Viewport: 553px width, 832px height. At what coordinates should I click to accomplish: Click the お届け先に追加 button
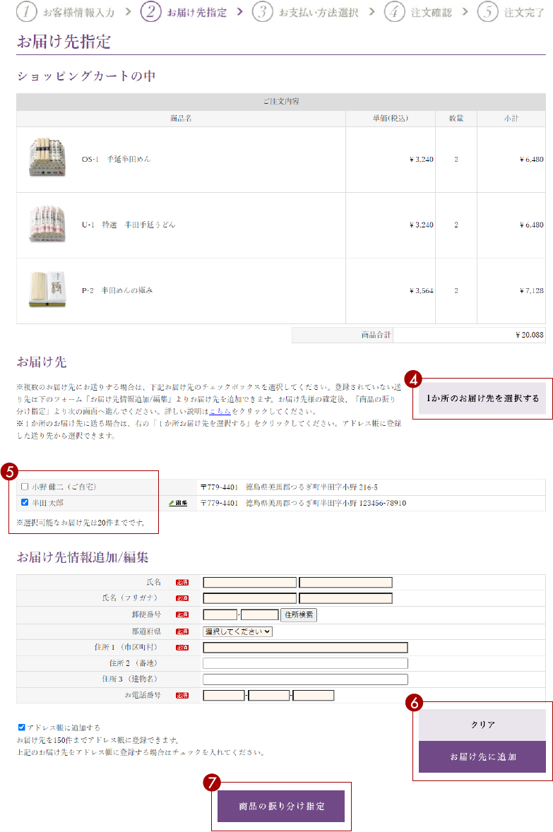[482, 756]
